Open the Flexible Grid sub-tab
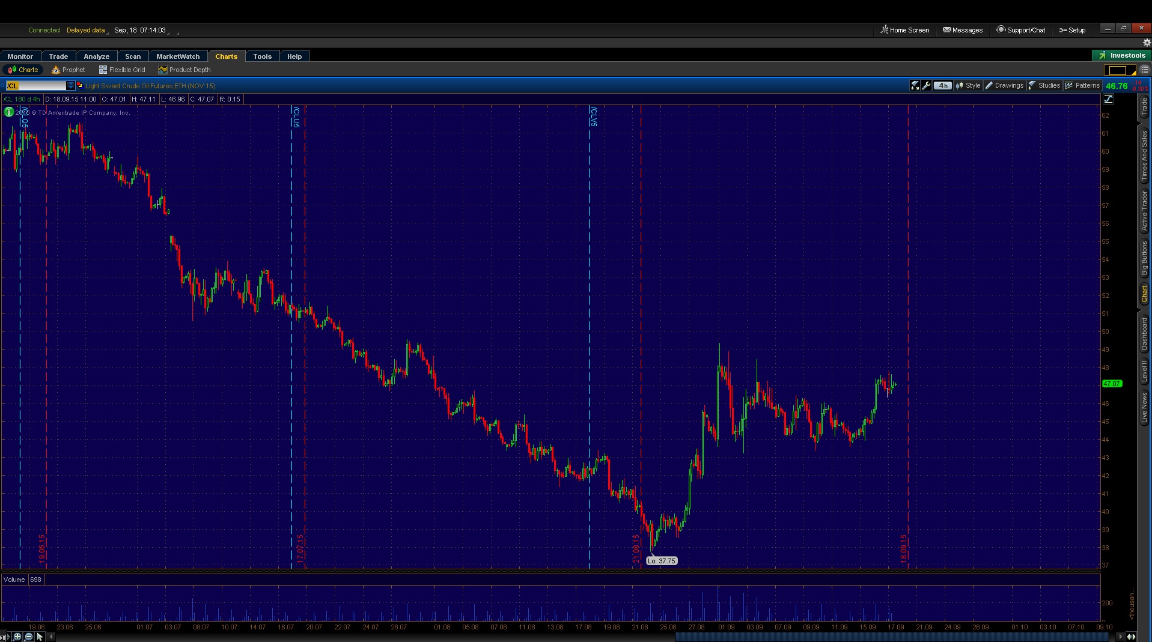Viewport: 1152px width, 642px height. [x=122, y=70]
